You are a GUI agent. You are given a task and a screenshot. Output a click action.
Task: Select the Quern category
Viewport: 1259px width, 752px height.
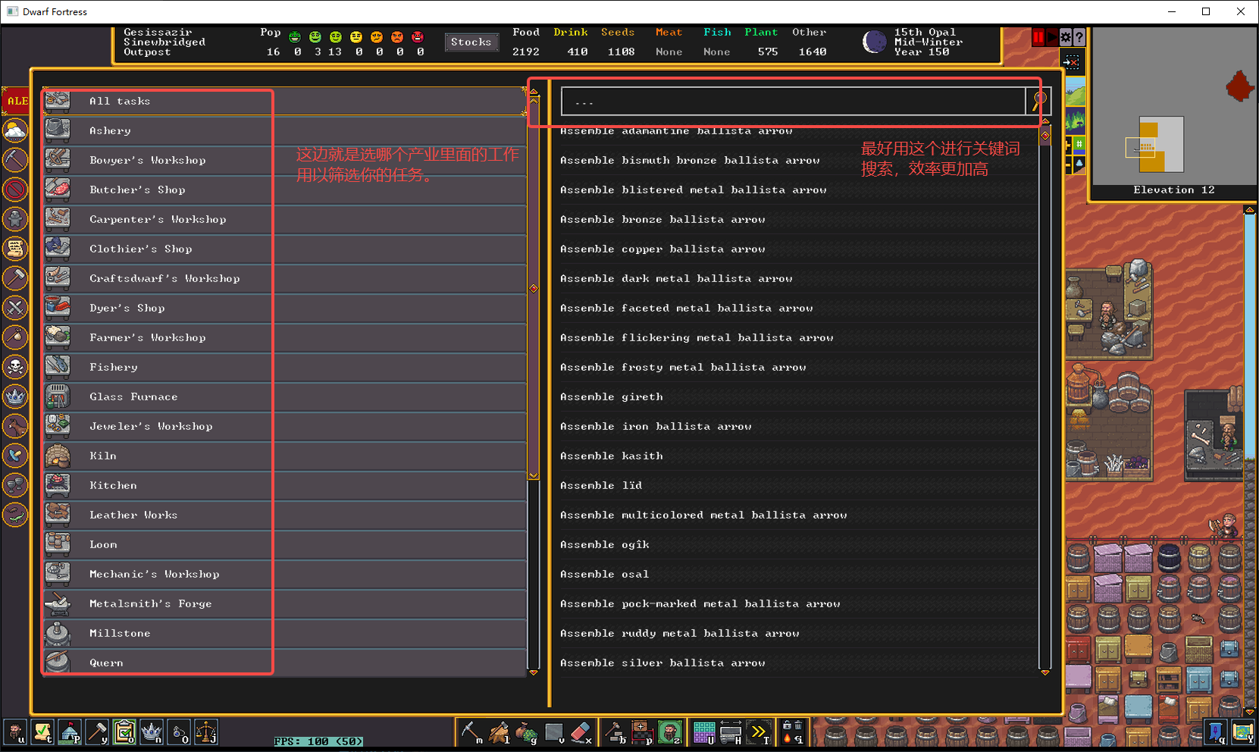[x=284, y=663]
